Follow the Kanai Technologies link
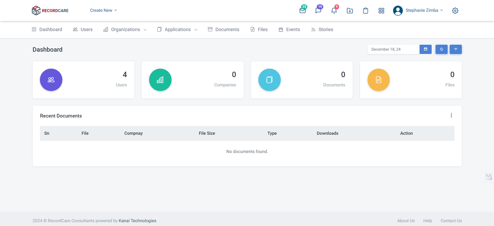The width and height of the screenshot is (494, 226). point(137,221)
